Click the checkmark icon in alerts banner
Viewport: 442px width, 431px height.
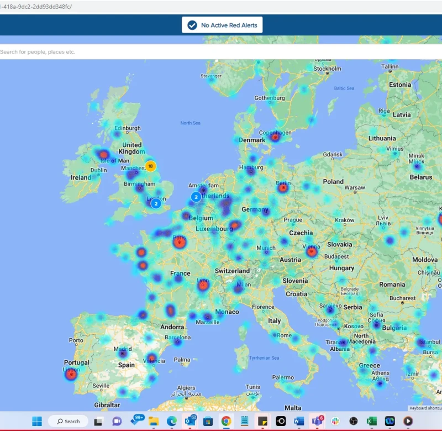point(192,25)
